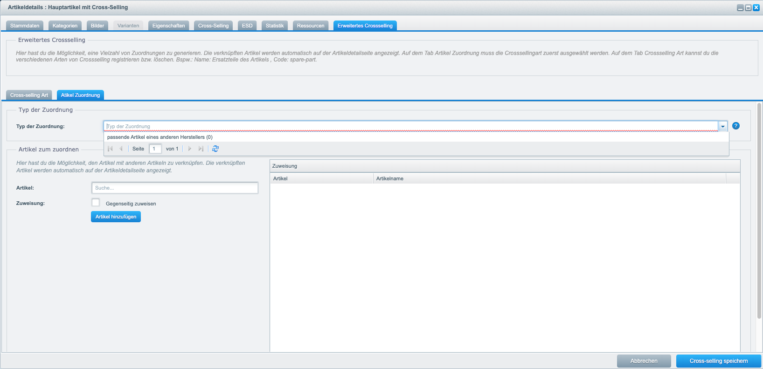This screenshot has height=369, width=763.
Task: Show the Statistik tab
Action: pyautogui.click(x=275, y=26)
